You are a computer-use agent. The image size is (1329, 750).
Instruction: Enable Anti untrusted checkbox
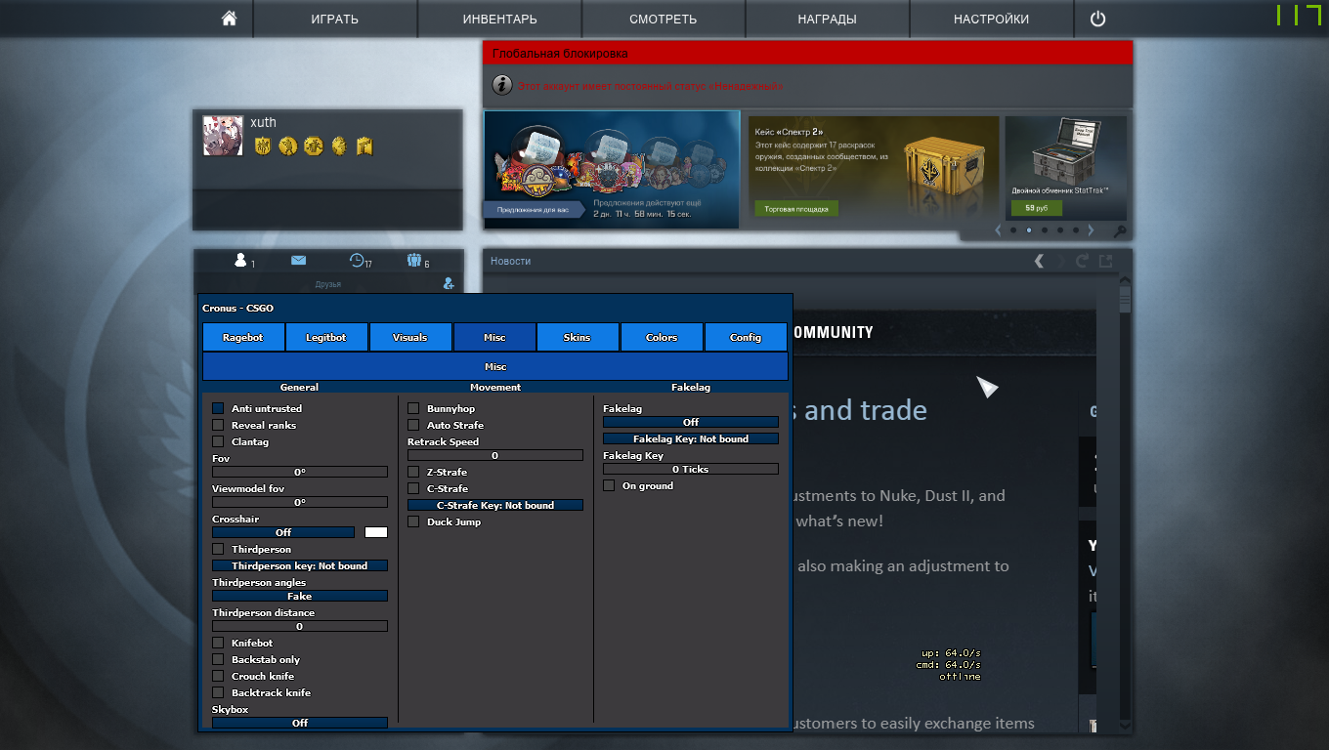[x=218, y=408]
